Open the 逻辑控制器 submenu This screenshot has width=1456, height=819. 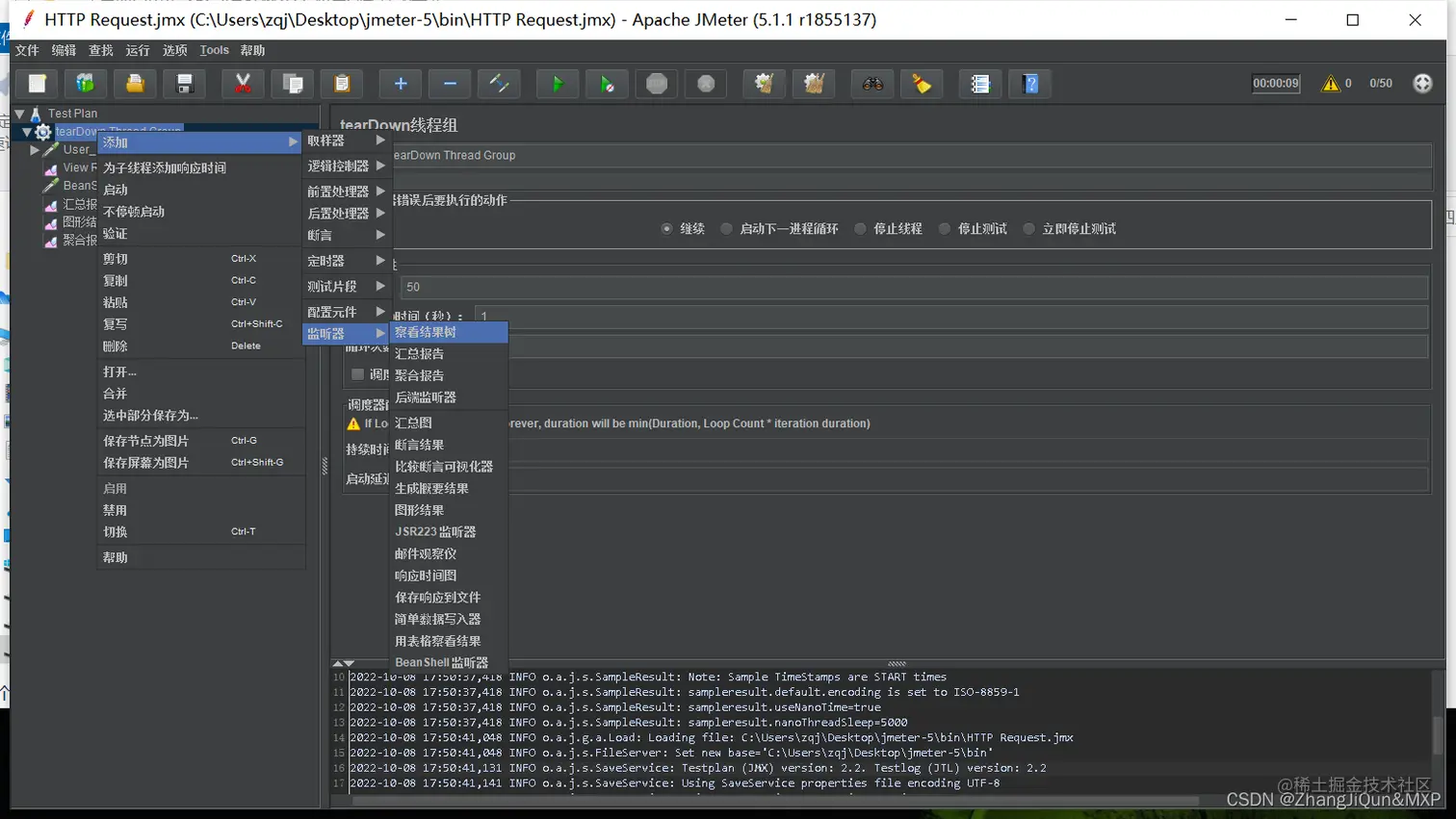coord(347,166)
